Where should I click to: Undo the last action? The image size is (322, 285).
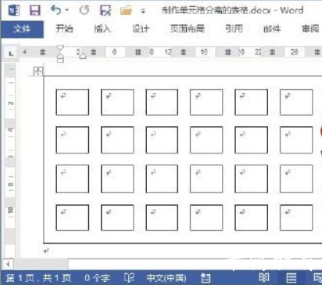point(55,10)
